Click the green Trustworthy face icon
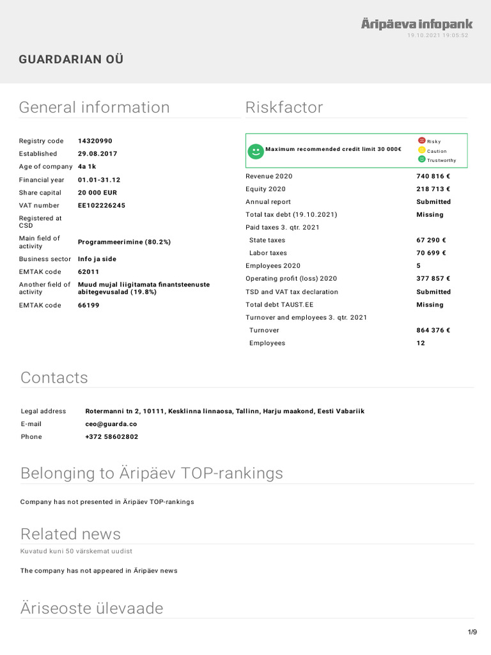 click(x=422, y=159)
